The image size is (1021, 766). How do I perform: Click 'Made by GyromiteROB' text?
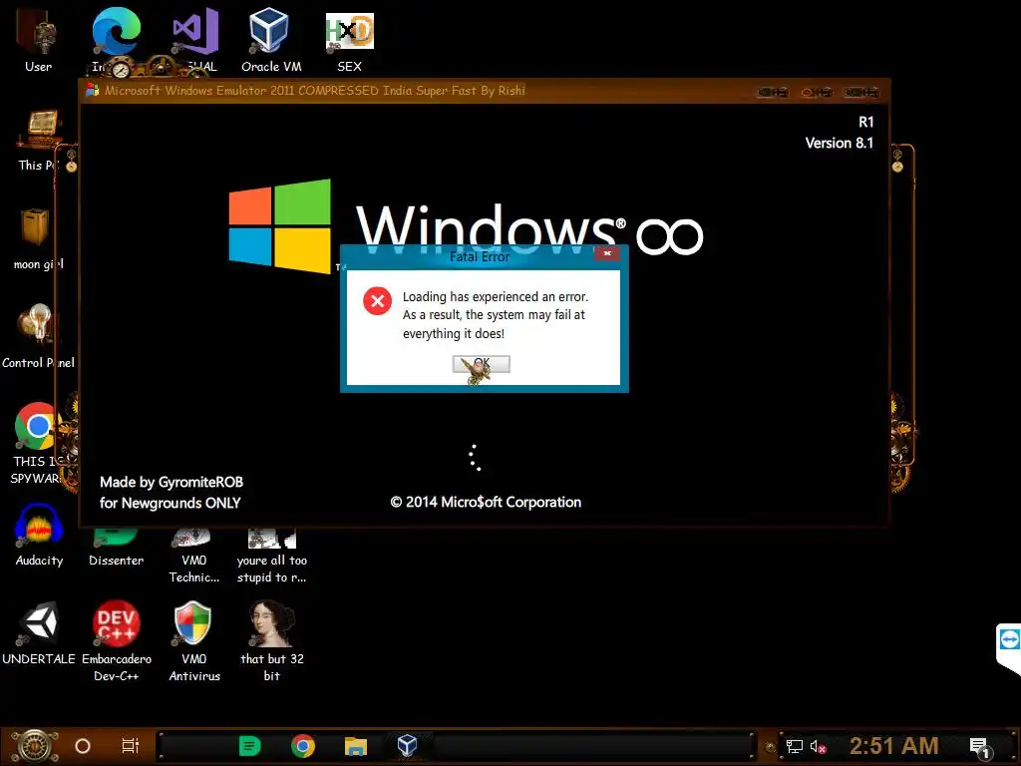tap(171, 482)
